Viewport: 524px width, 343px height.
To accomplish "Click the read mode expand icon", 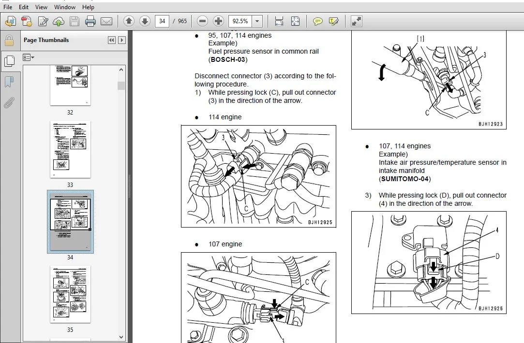I will tap(356, 21).
